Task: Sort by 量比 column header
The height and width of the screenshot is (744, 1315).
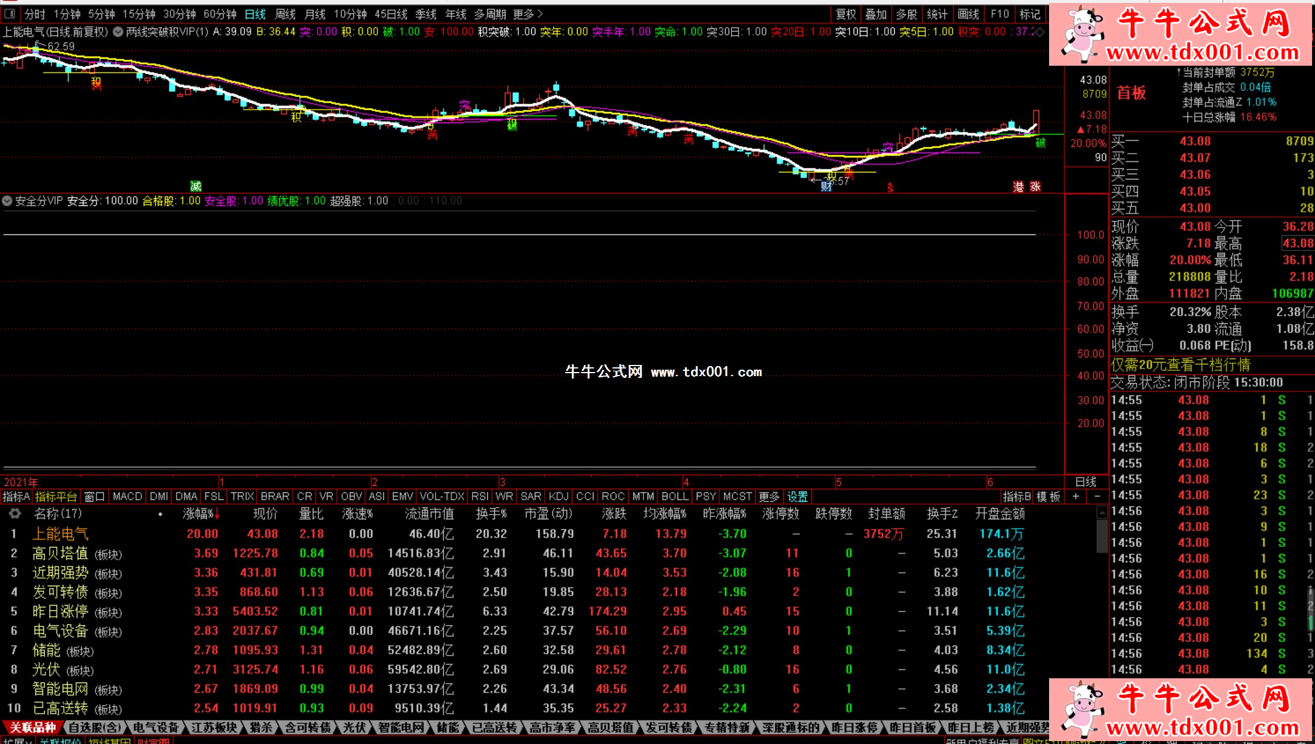Action: [311, 513]
